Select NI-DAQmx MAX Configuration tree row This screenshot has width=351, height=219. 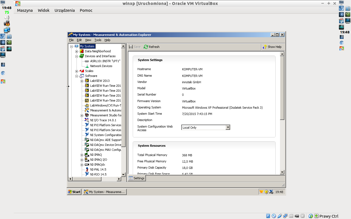click(x=103, y=150)
